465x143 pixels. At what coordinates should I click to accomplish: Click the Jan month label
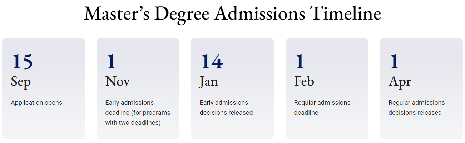point(208,82)
